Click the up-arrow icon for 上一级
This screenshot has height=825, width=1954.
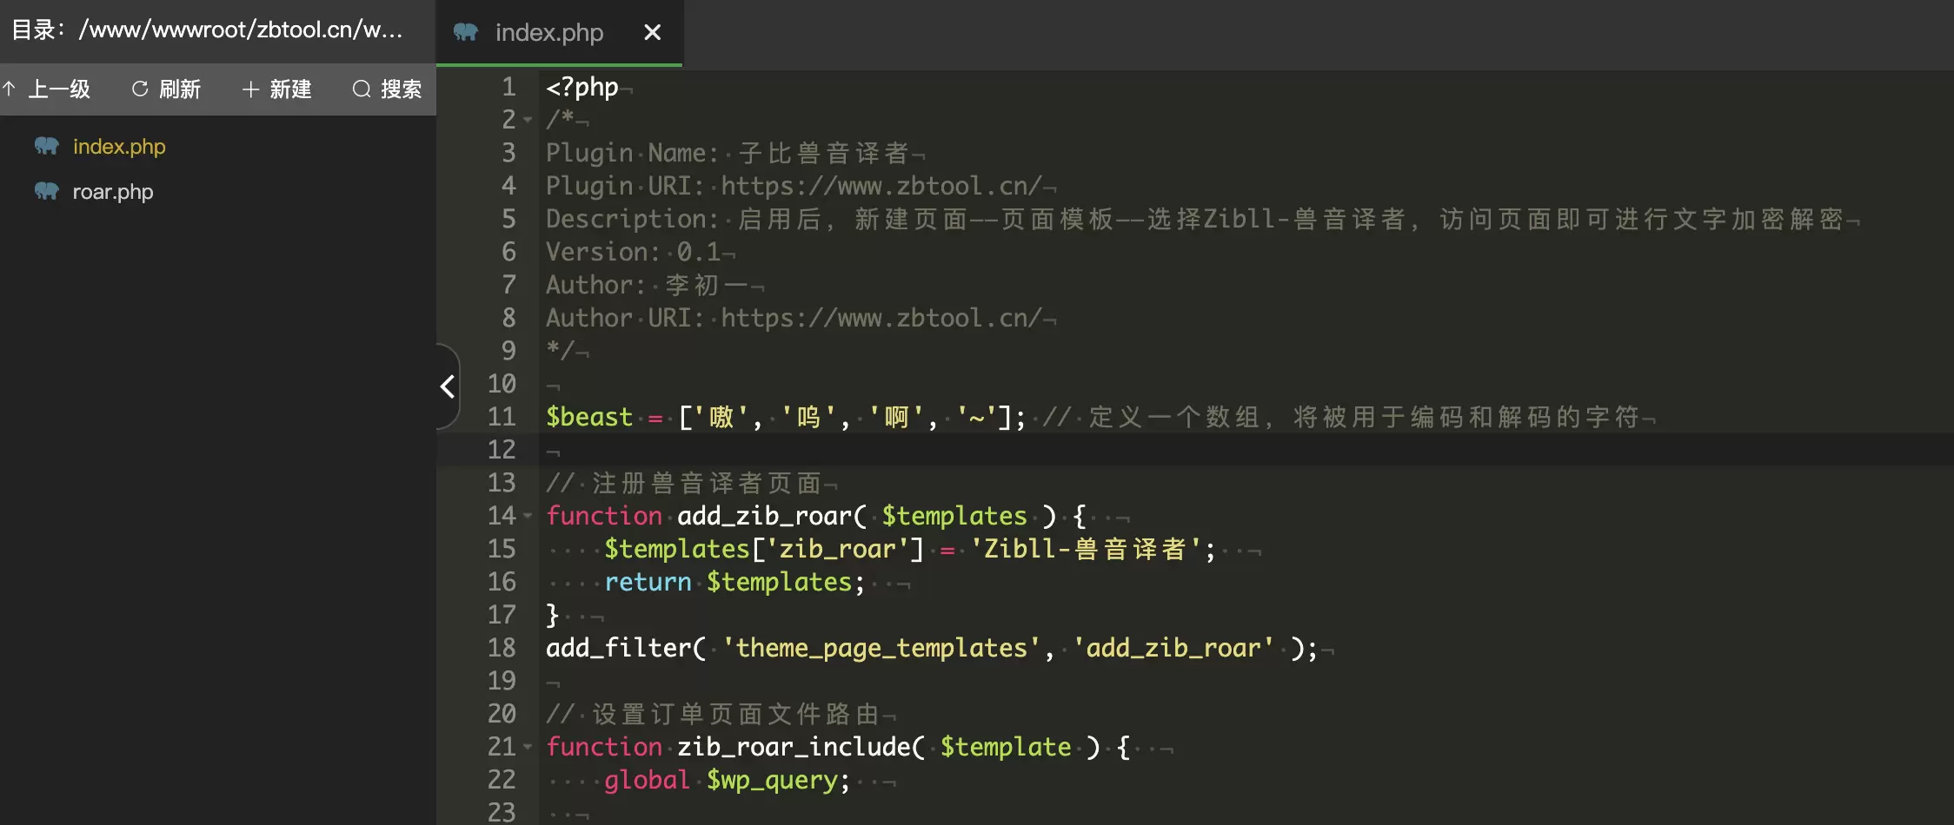coord(10,89)
